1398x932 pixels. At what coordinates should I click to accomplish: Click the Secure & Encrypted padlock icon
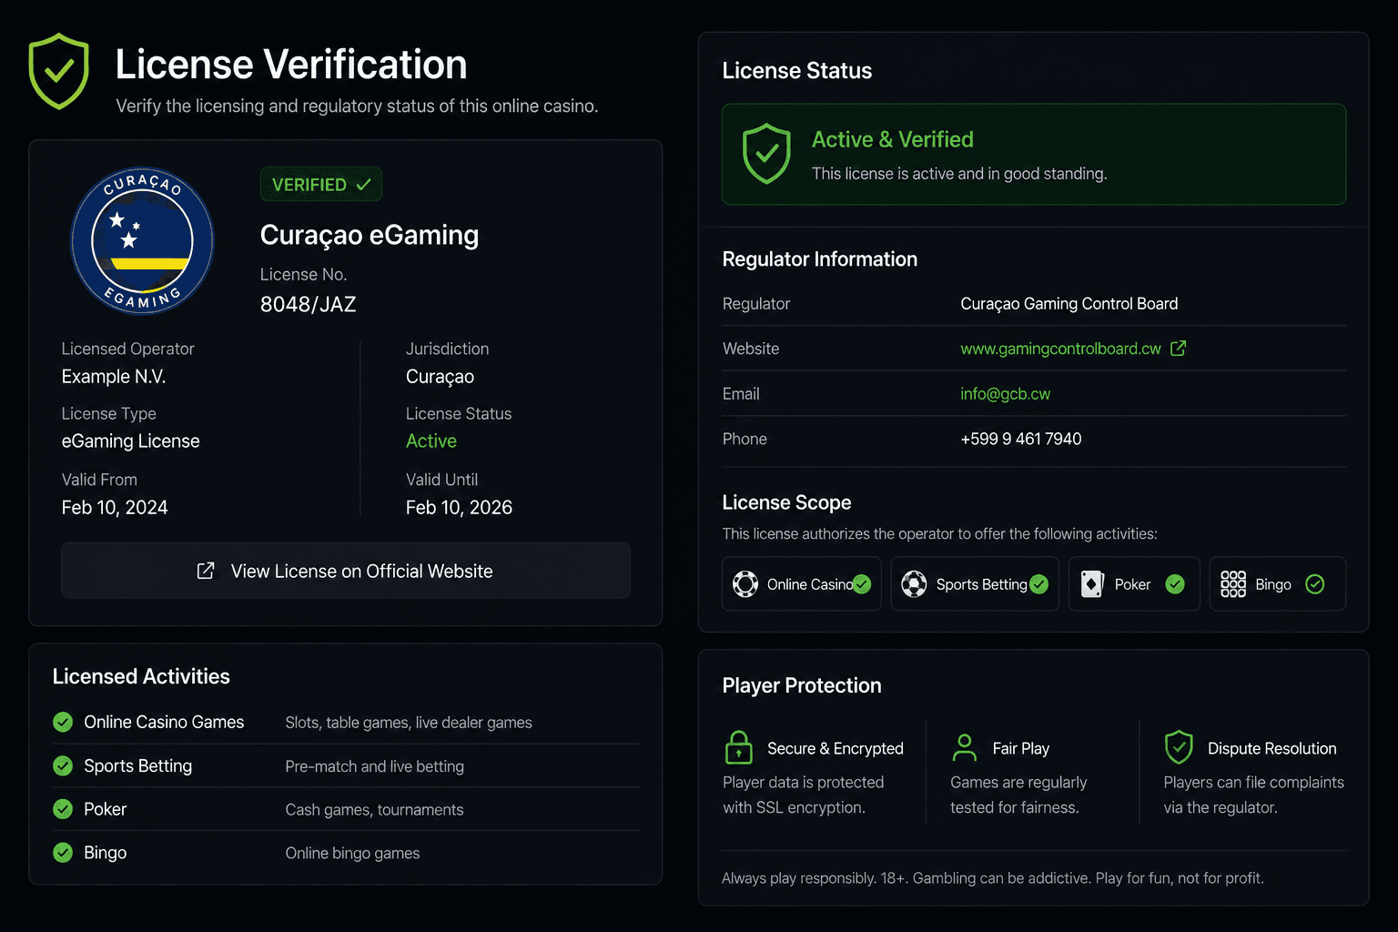tap(738, 747)
